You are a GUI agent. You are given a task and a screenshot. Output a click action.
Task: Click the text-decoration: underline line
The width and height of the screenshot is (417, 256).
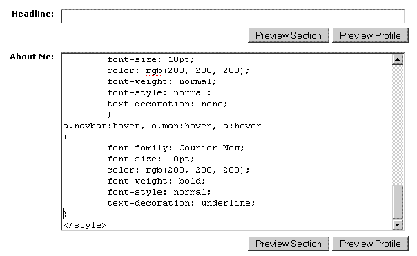click(181, 203)
